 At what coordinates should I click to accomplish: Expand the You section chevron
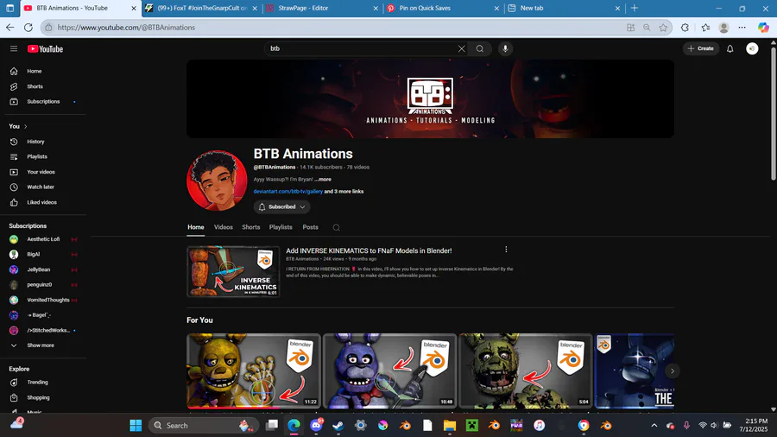(x=26, y=126)
